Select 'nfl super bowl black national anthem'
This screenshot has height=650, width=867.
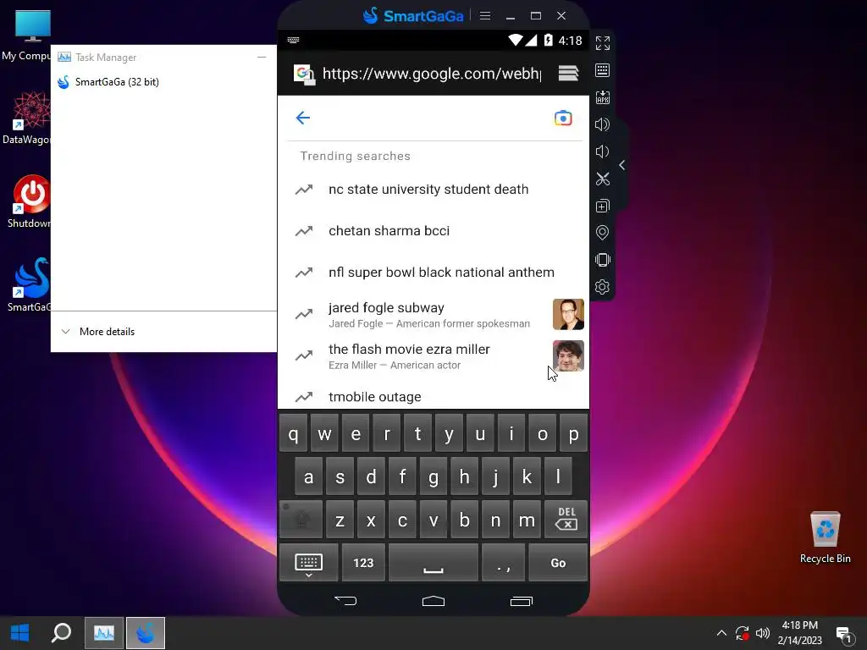point(433,272)
